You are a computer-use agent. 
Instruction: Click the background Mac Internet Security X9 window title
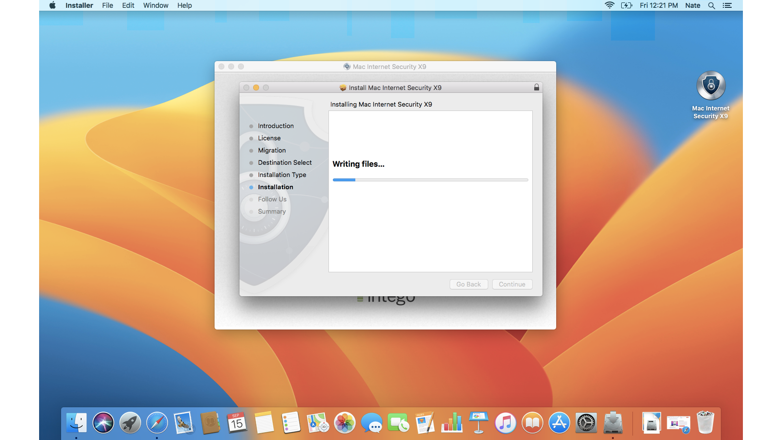pyautogui.click(x=390, y=67)
